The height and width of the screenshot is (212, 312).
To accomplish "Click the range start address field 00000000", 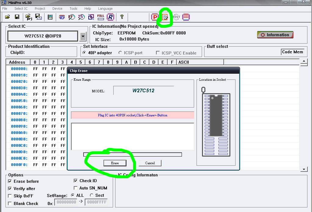I will 66,202.
